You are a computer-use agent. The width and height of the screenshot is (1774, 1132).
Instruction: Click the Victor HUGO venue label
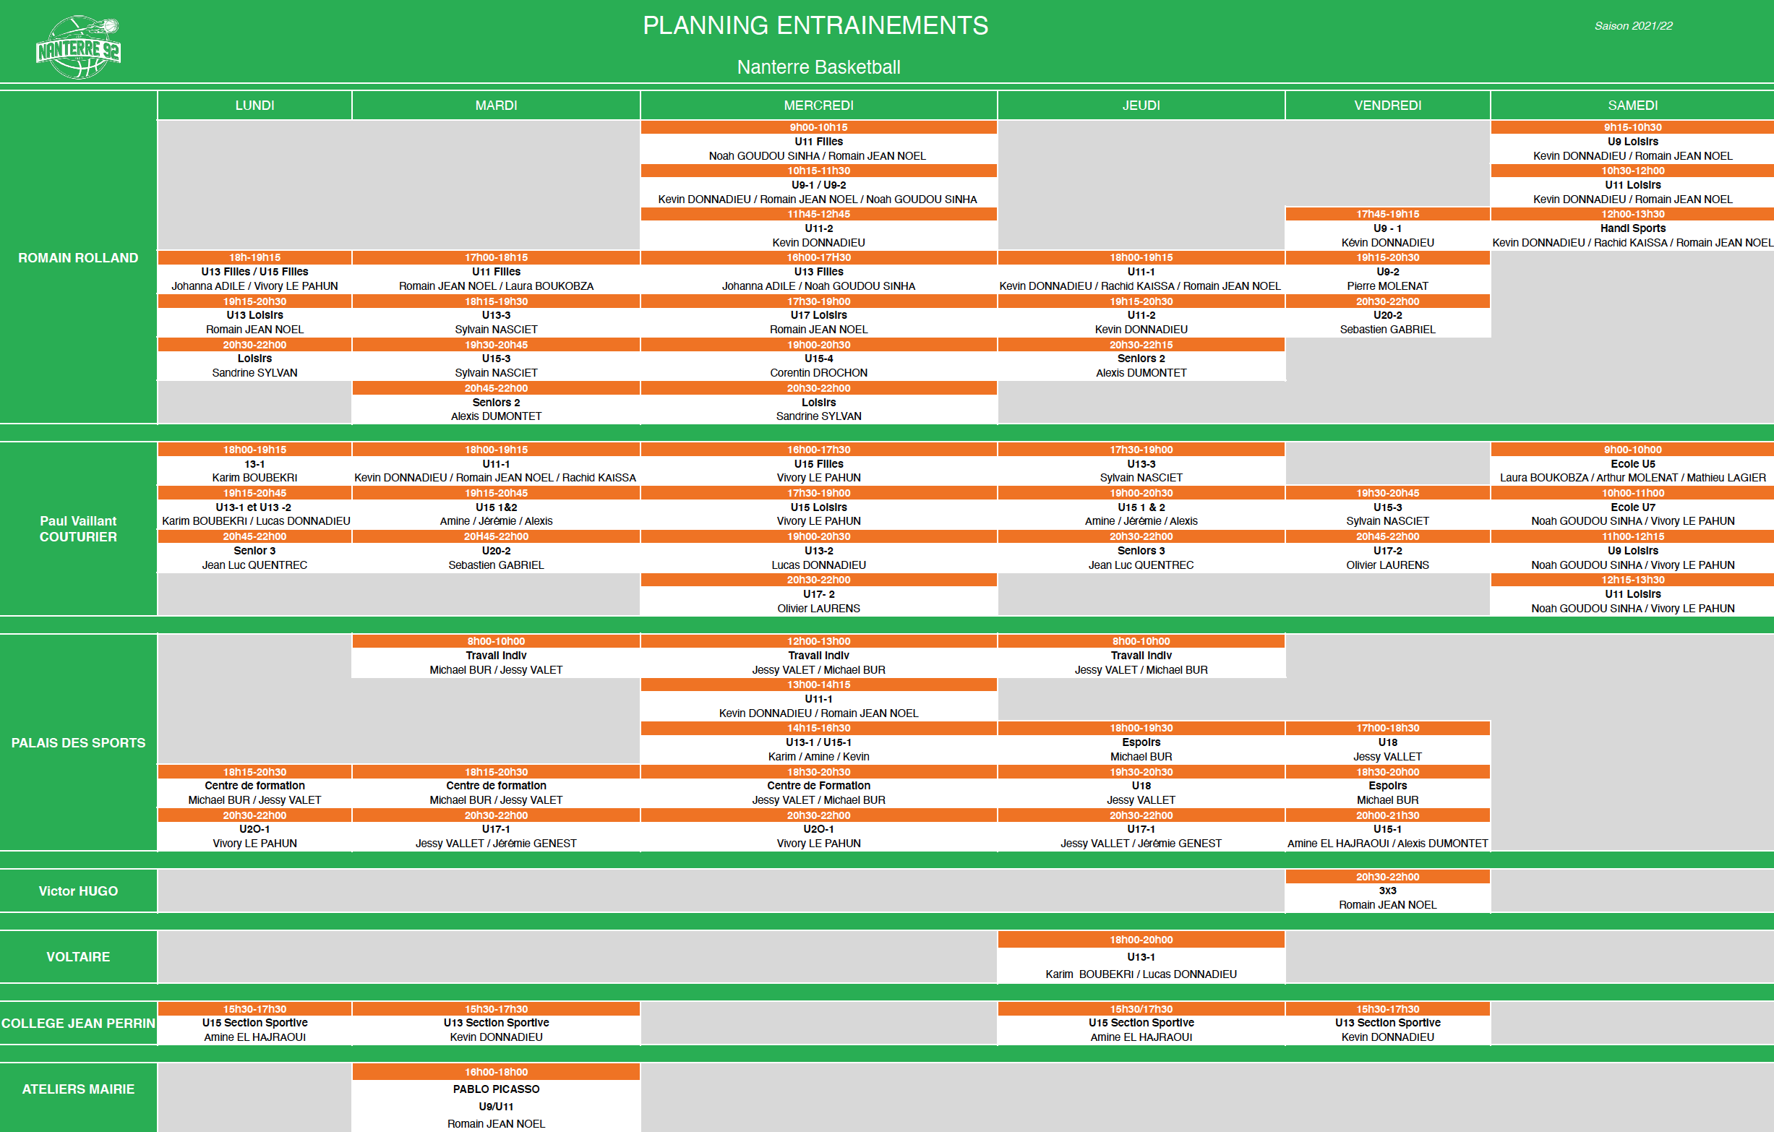[78, 891]
